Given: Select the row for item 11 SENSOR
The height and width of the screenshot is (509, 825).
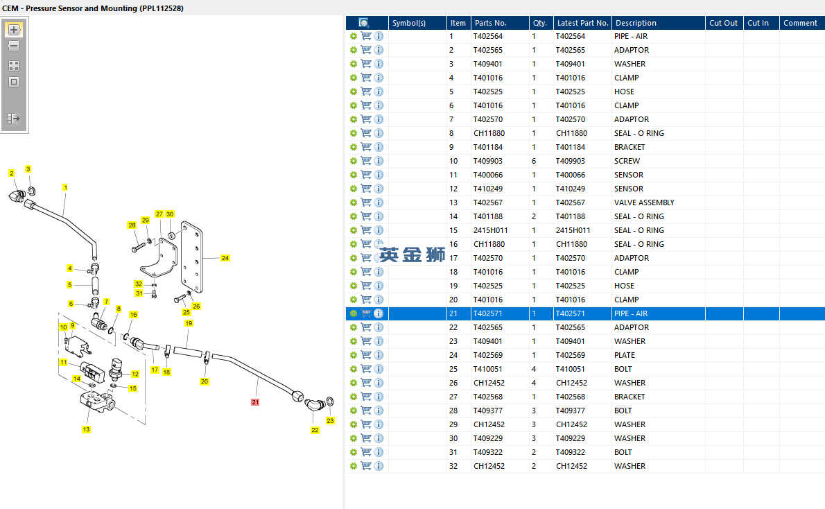Looking at the screenshot, I should pyautogui.click(x=585, y=175).
